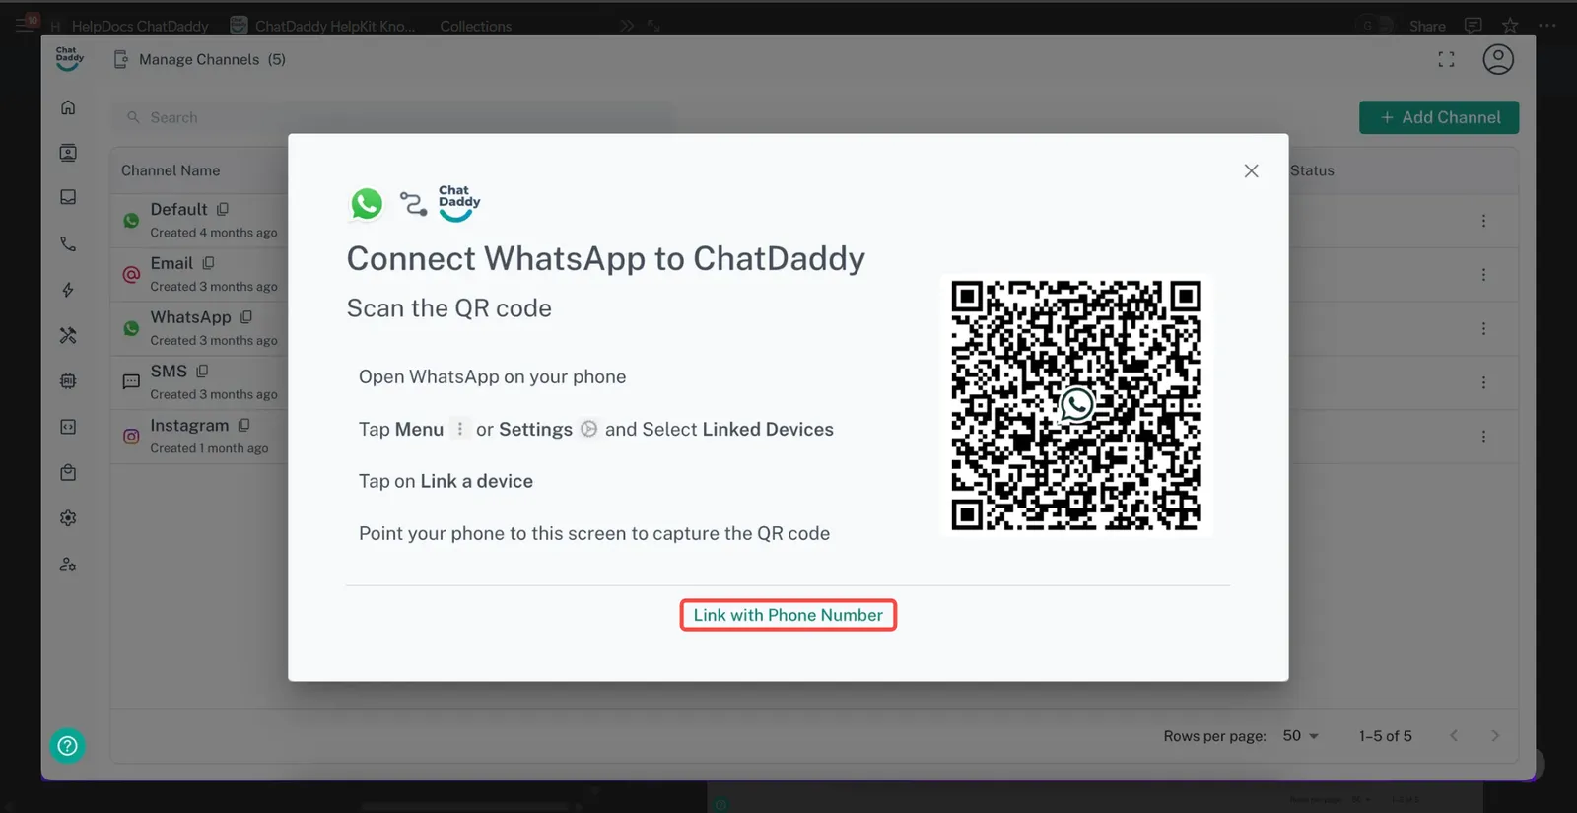This screenshot has width=1577, height=813.
Task: Open the user profile avatar
Action: point(1497,60)
